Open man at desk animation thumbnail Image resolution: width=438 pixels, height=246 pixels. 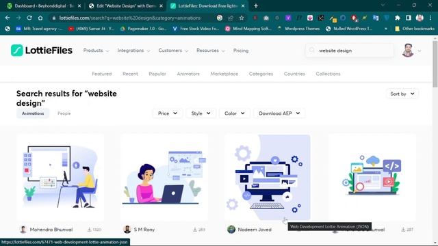pyautogui.click(x=60, y=178)
